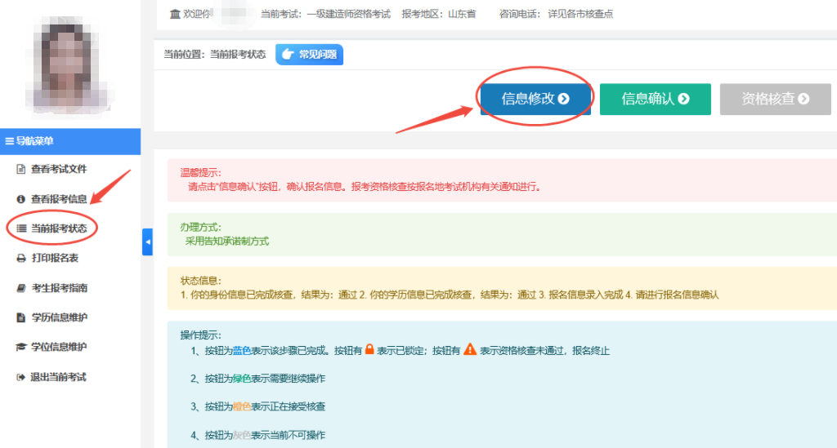Click the grey 资格核查 button

tap(775, 99)
